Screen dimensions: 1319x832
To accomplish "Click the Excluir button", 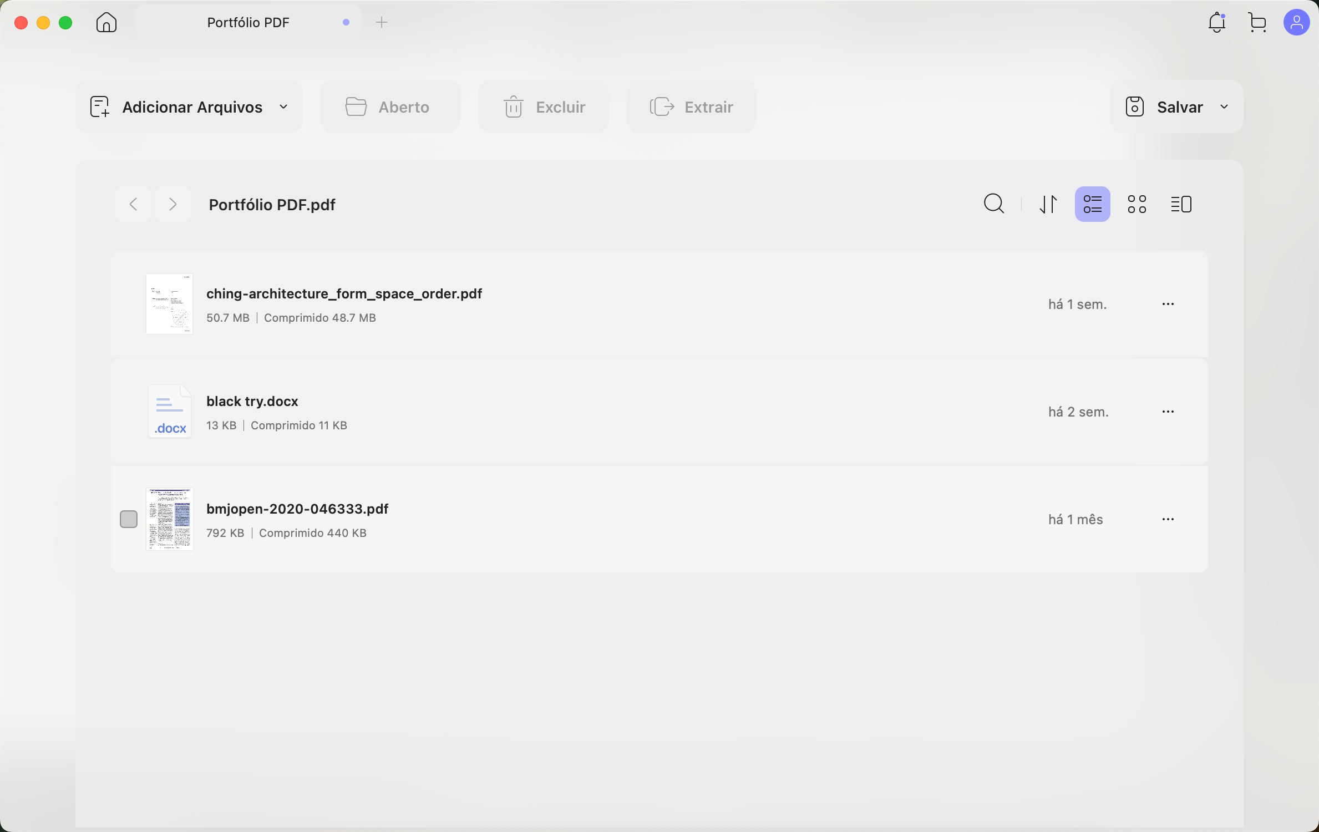I will tap(544, 106).
